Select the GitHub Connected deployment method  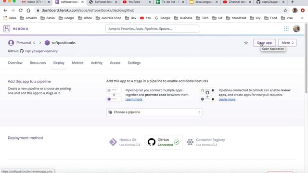164,142
